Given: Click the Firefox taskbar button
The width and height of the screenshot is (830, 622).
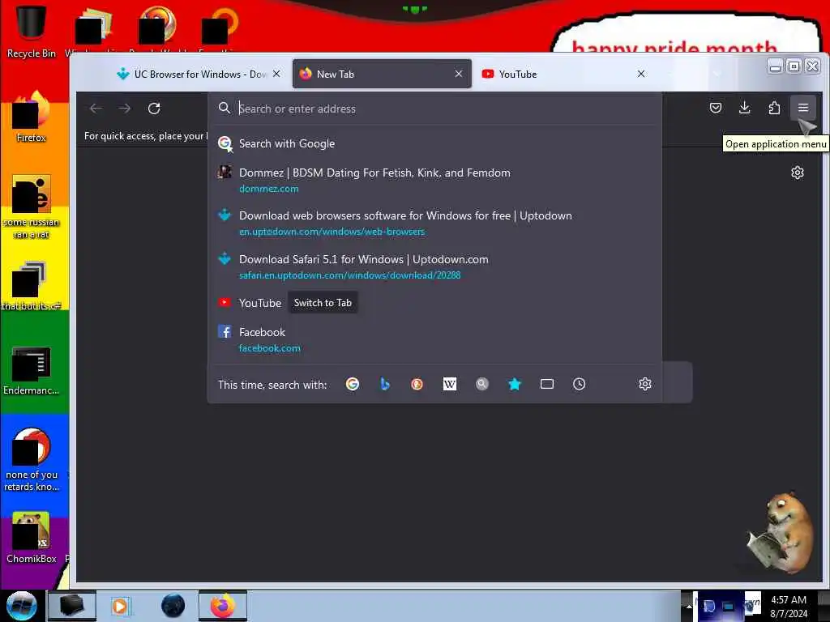Looking at the screenshot, I should (x=223, y=606).
